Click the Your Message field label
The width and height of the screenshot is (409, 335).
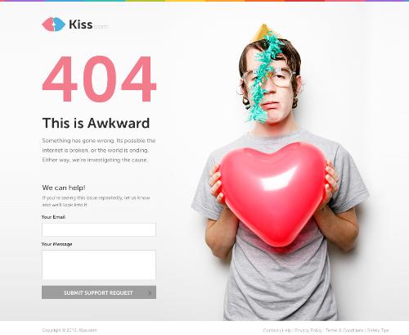click(x=56, y=244)
